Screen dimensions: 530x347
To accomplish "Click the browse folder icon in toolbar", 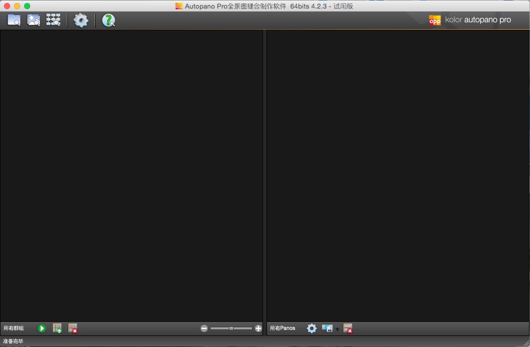I will pyautogui.click(x=14, y=20).
